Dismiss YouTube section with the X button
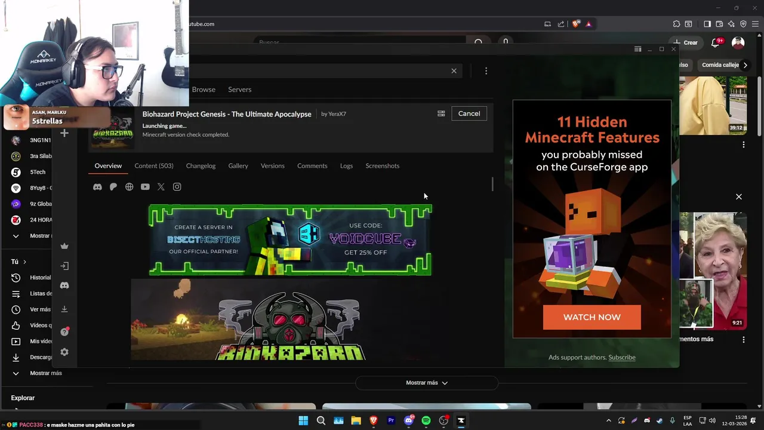Image resolution: width=764 pixels, height=430 pixels. click(x=739, y=196)
